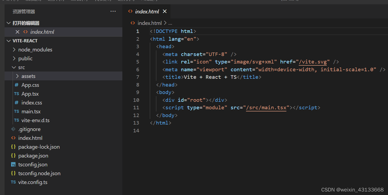Close index.html in open editors list
Screen dimensions: 388x195
(x=17, y=32)
